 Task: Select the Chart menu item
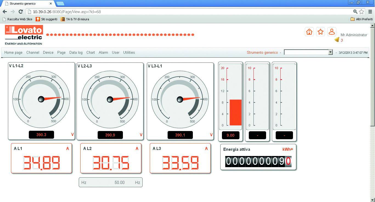tap(91, 53)
